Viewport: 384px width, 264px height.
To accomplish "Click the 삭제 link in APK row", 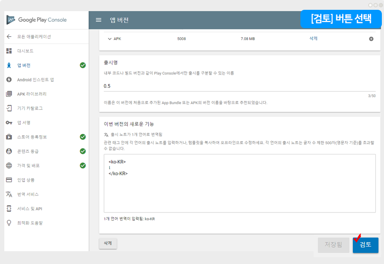I will click(x=313, y=38).
